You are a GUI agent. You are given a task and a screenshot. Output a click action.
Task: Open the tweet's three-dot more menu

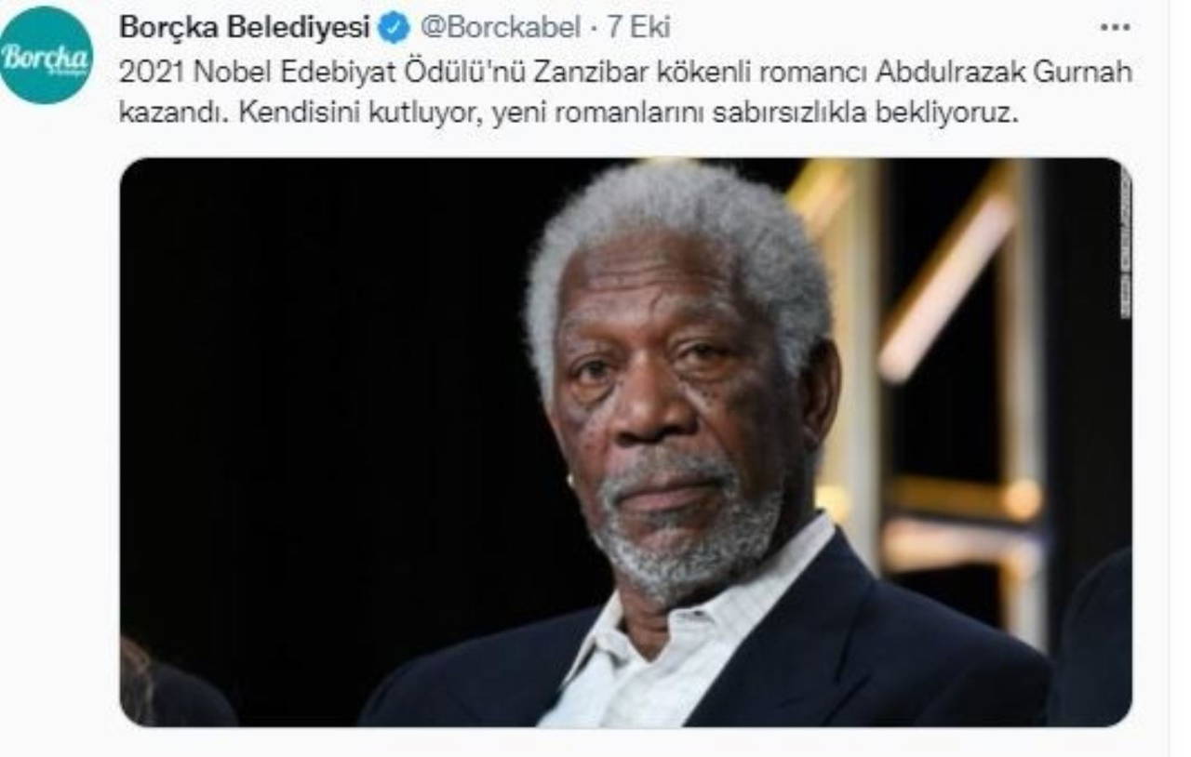pyautogui.click(x=1115, y=27)
